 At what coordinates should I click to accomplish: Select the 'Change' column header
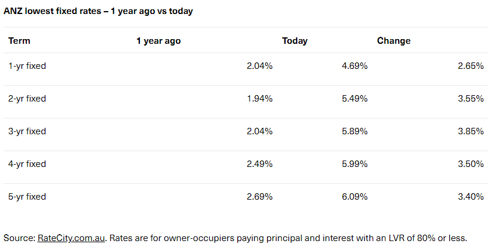coord(393,41)
